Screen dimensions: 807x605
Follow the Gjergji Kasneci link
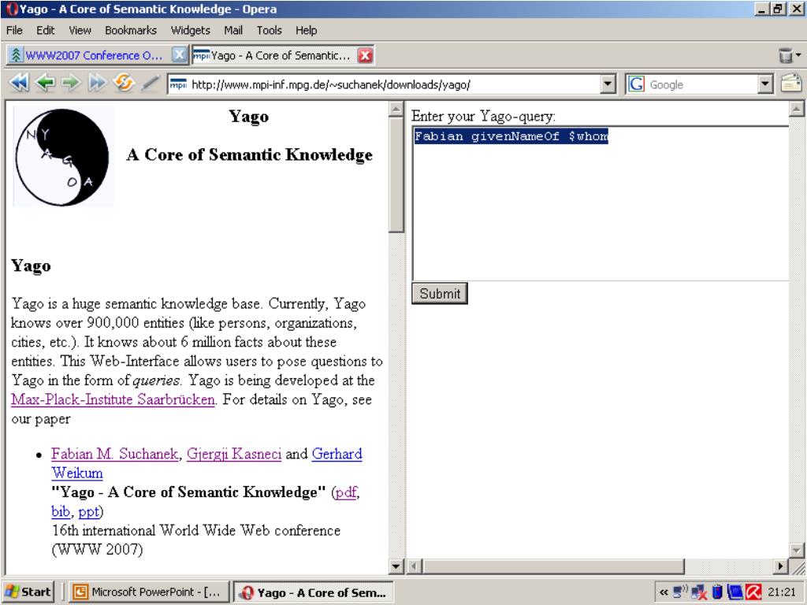[x=233, y=454]
